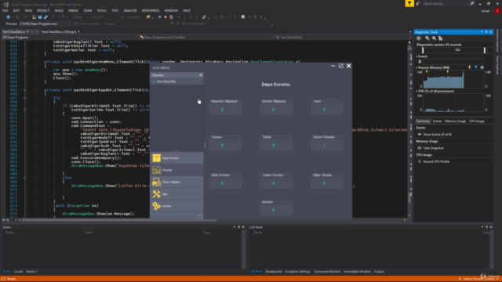Collapse the Process Memory graph section
Screen dimensions: 502x282
(417, 68)
